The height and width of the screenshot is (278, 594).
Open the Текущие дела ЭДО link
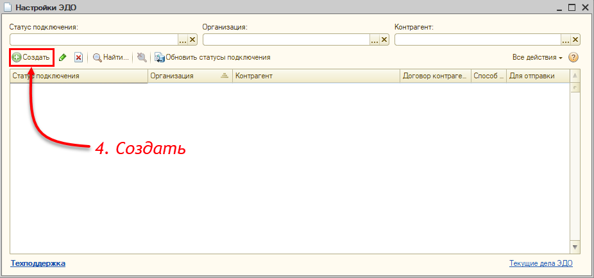click(541, 263)
